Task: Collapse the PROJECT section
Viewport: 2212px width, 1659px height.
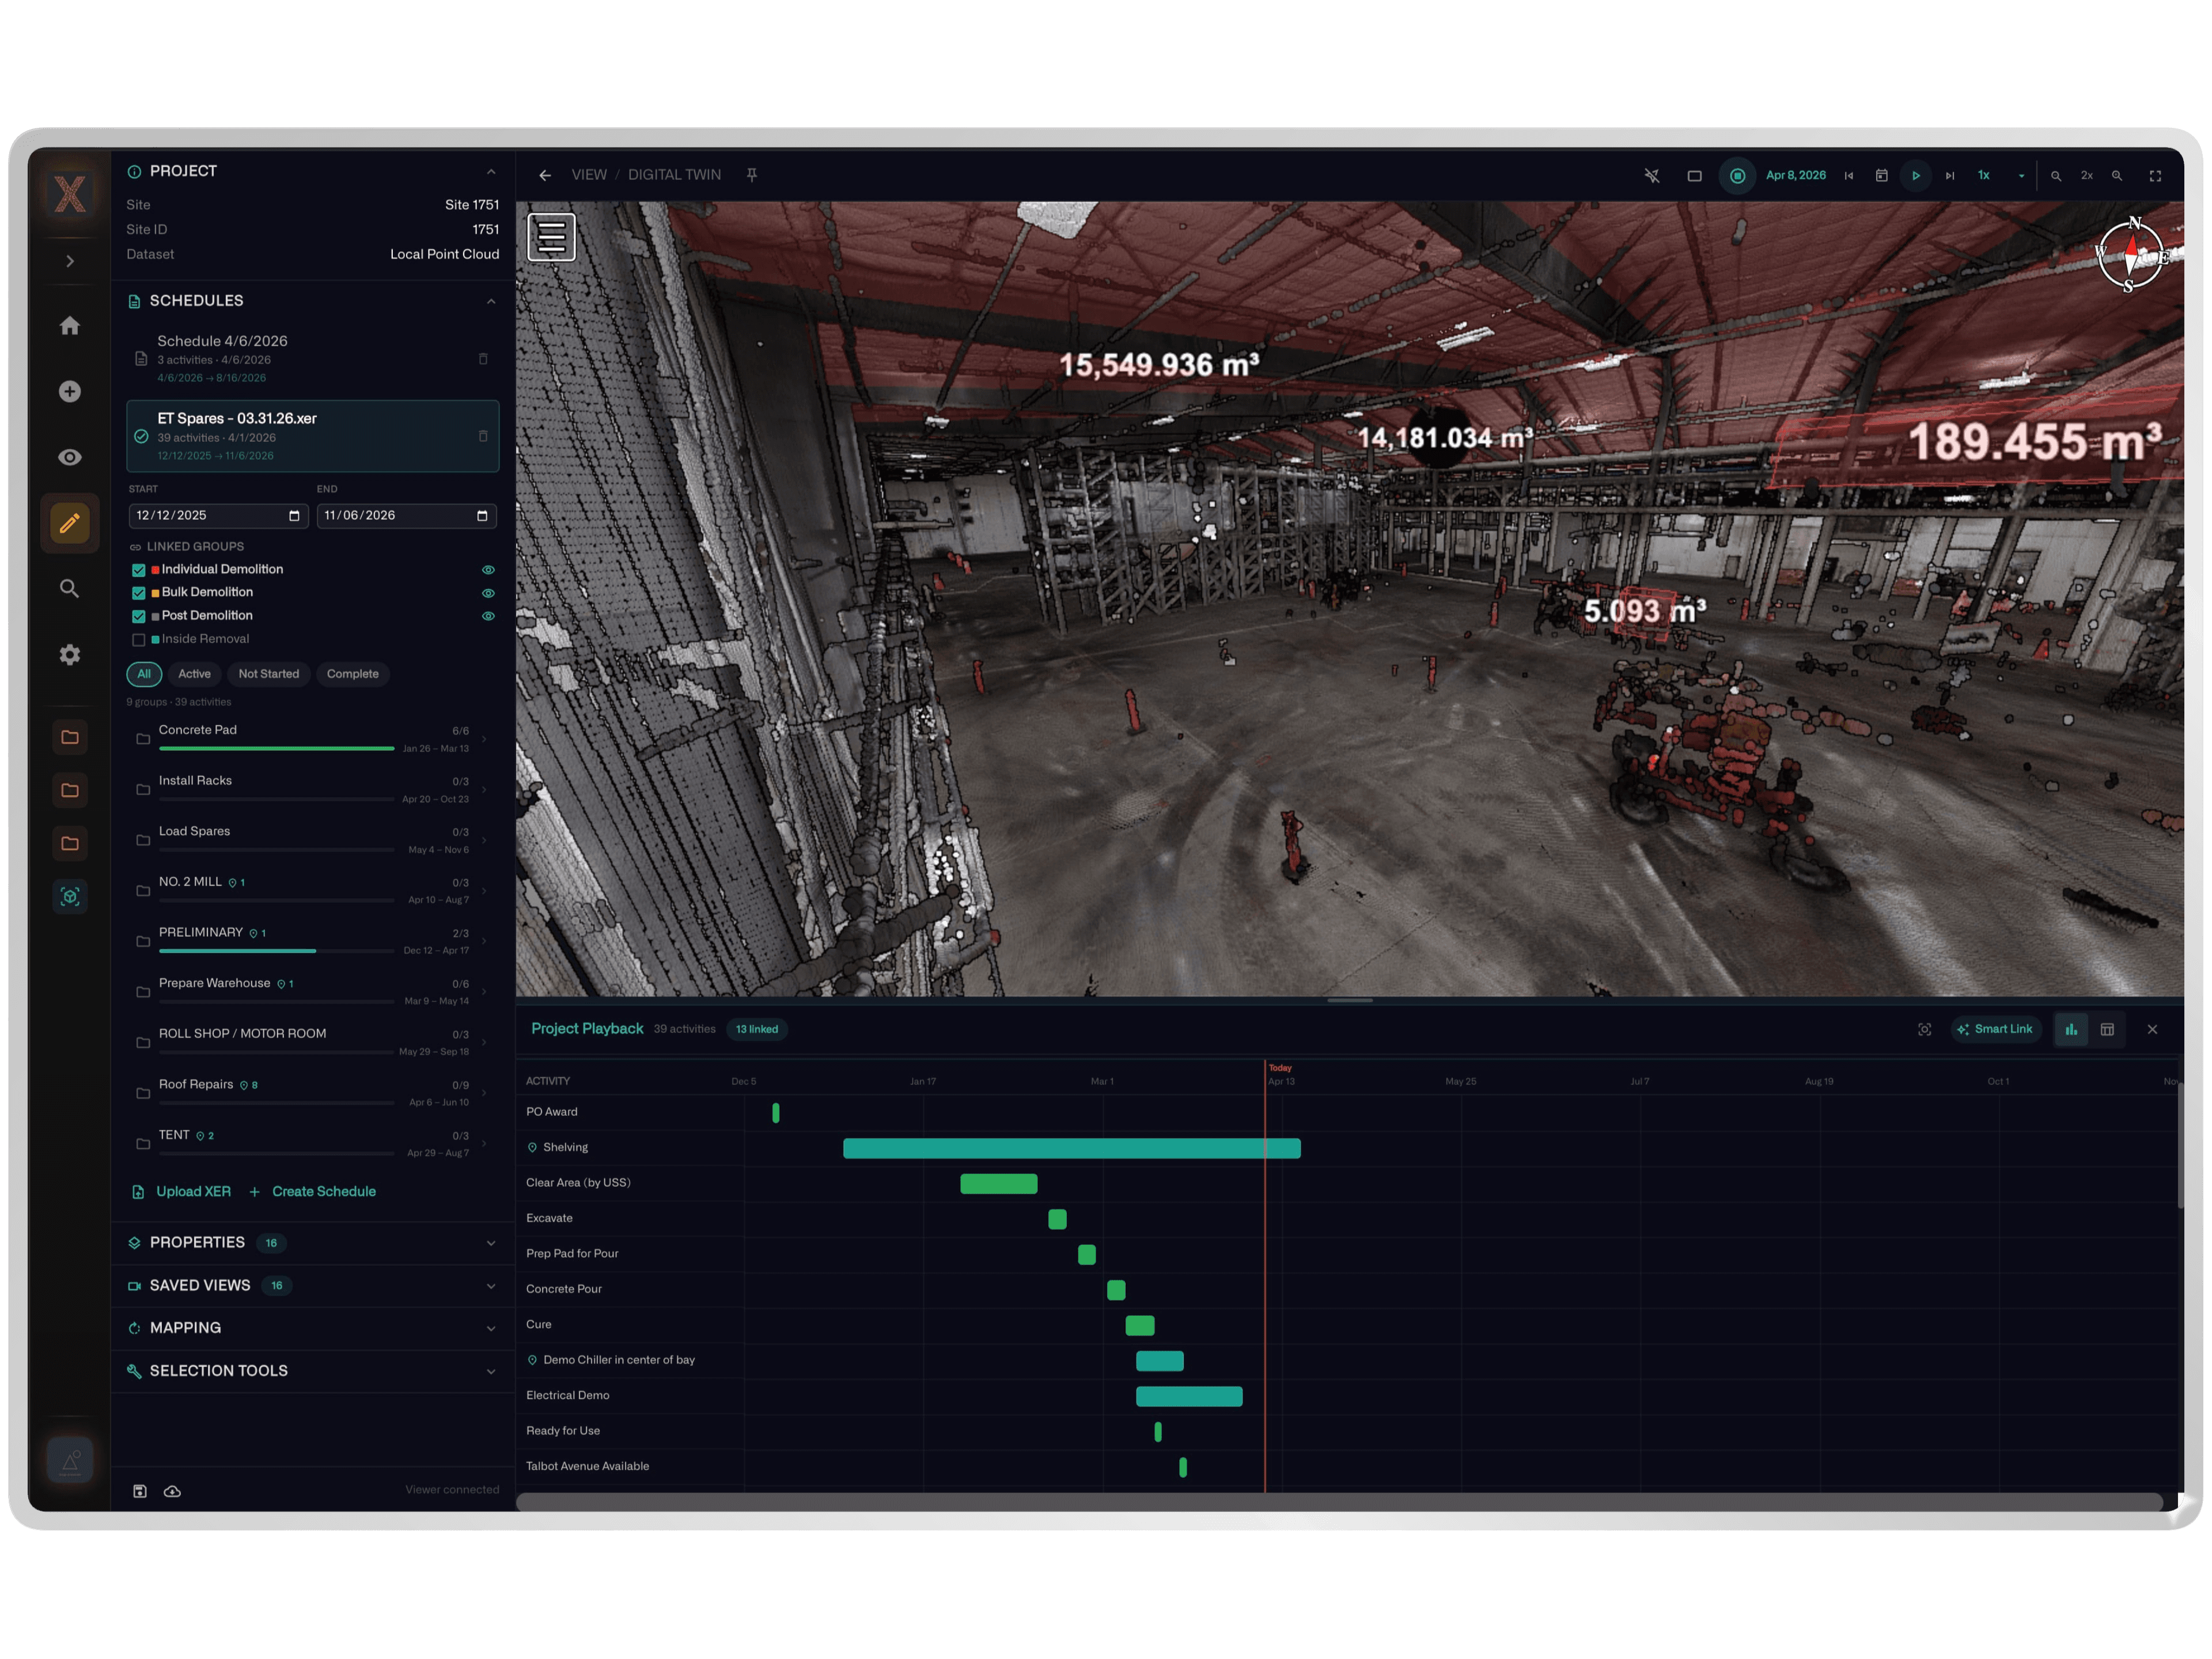Action: click(x=491, y=172)
